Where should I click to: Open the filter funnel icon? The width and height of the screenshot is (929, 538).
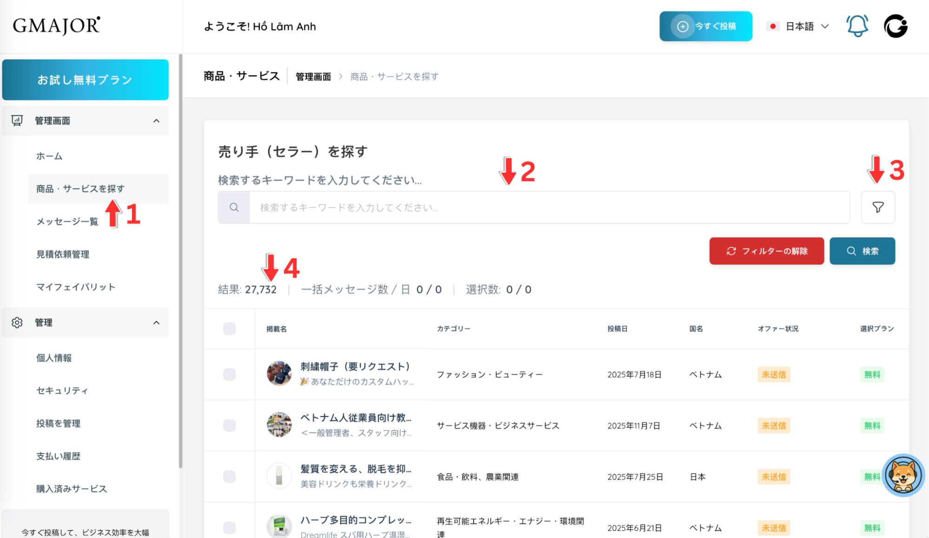(x=877, y=207)
